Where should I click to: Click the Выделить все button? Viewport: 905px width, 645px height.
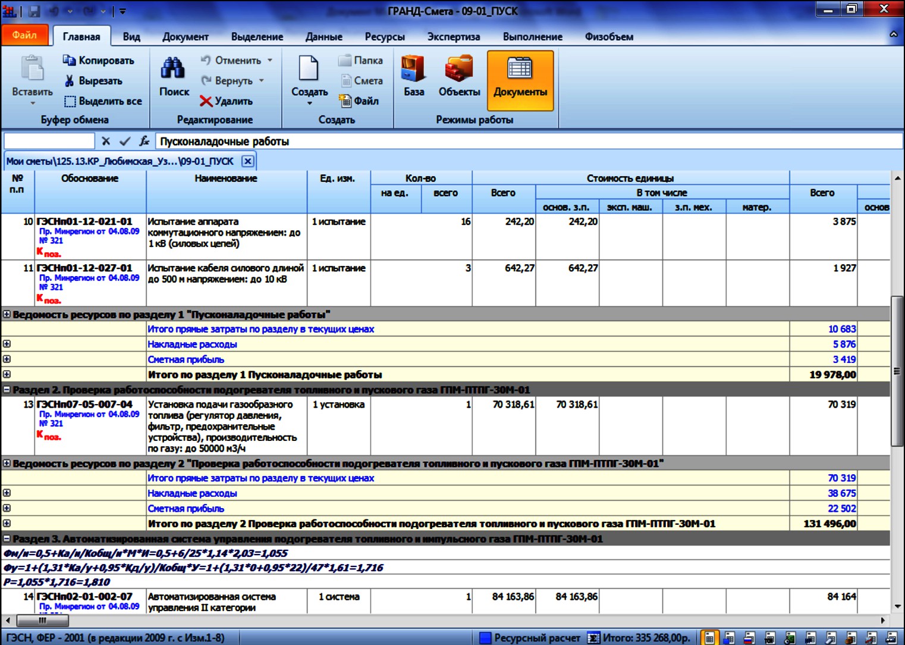[103, 101]
